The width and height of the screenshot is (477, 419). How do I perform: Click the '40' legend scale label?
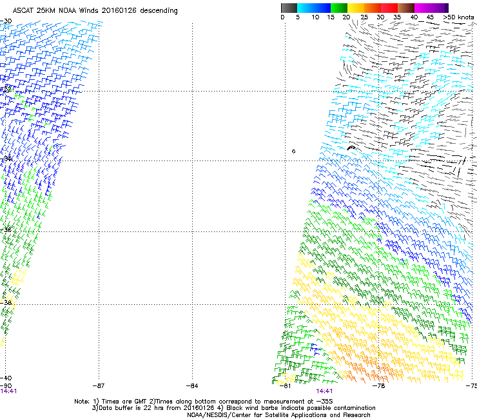click(414, 17)
